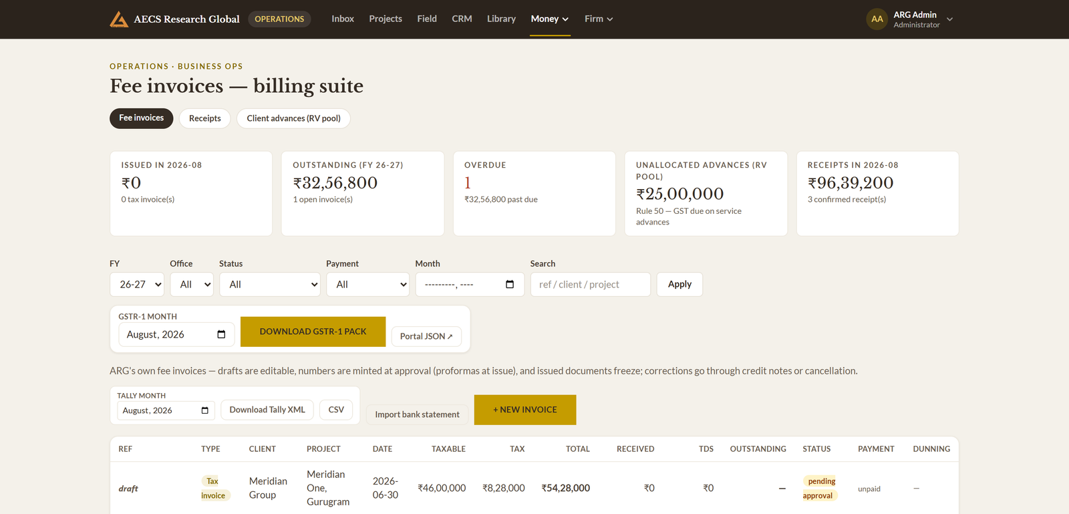Click the CSV export button
The width and height of the screenshot is (1069, 514).
point(336,410)
